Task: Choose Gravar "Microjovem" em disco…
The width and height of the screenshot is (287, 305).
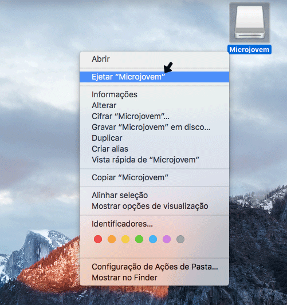Action: 154,127
